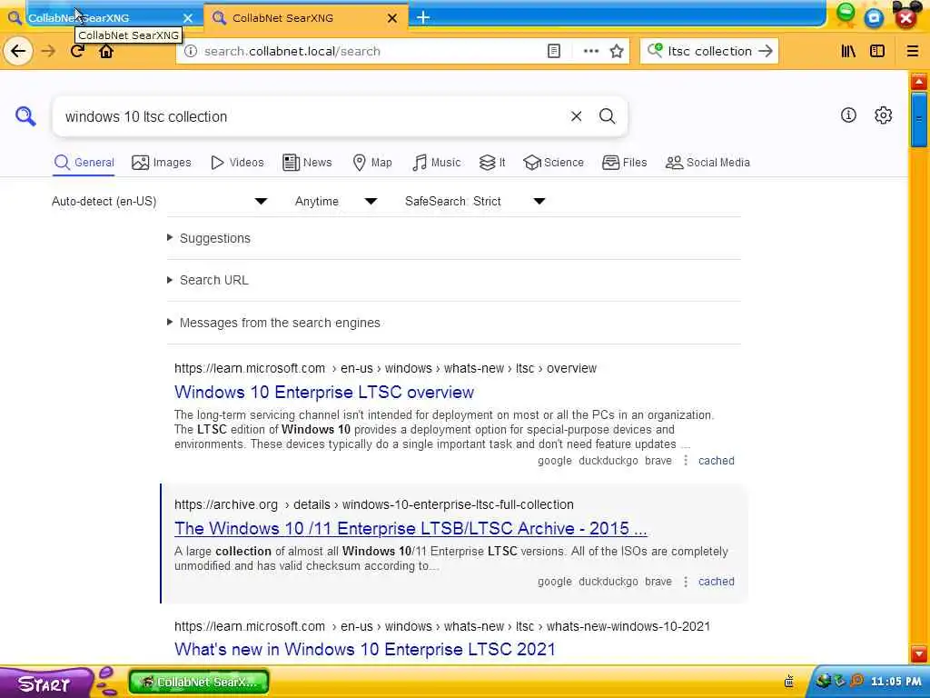Open the language Auto-detect dropdown

tap(159, 201)
